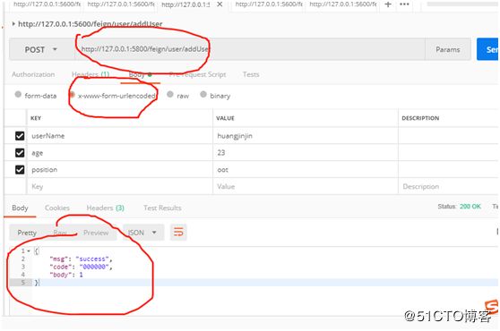Click the empty Value placeholder field

(x=306, y=186)
